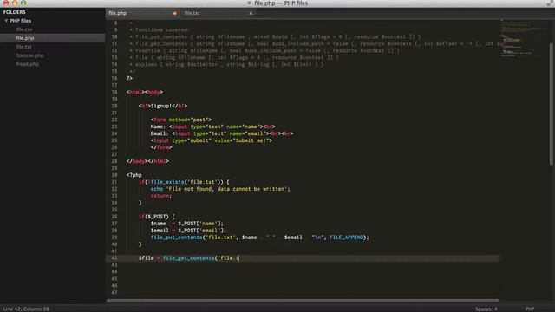Screen dimensions: 555x312
Task: Switch to the file.txt tab
Action: point(193,13)
